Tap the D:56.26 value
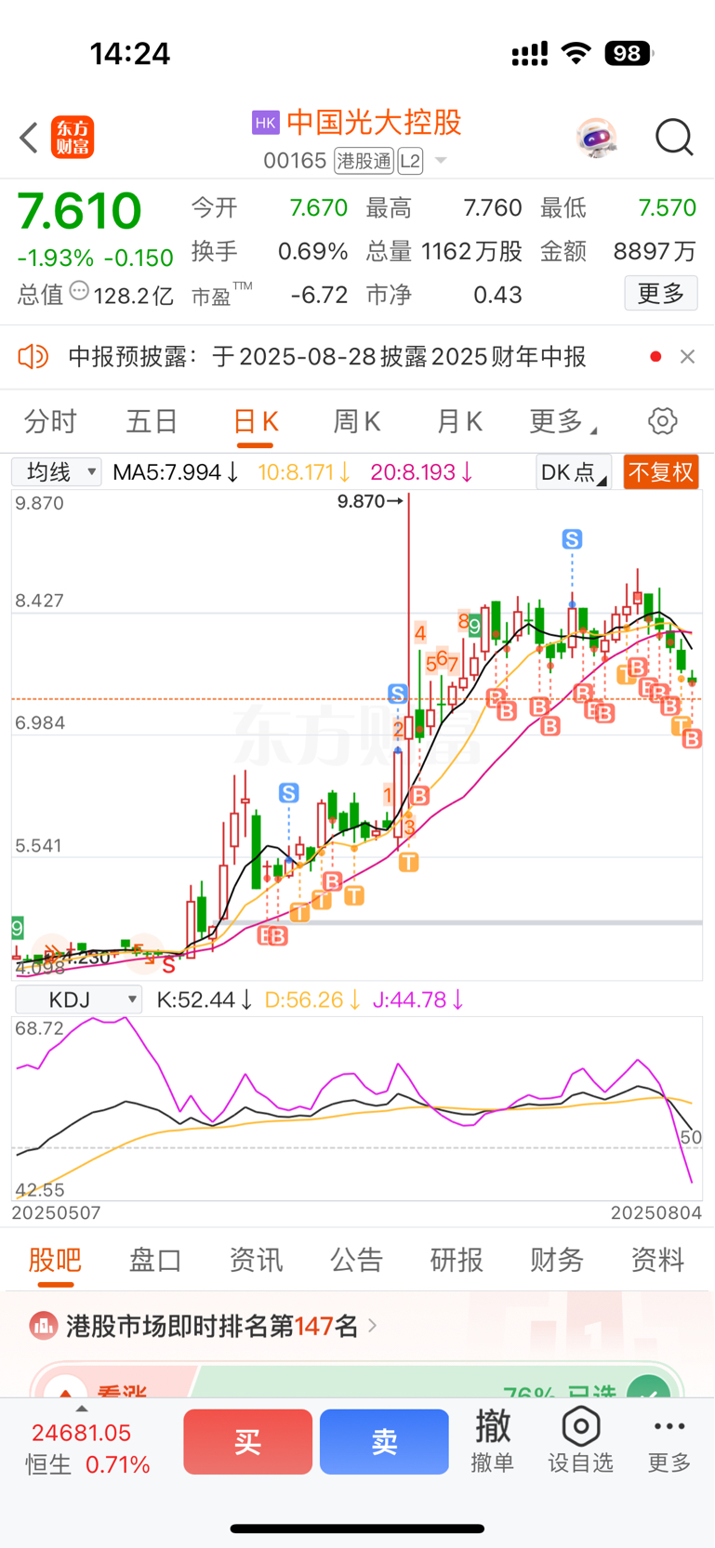The image size is (715, 1548). coord(312,1000)
